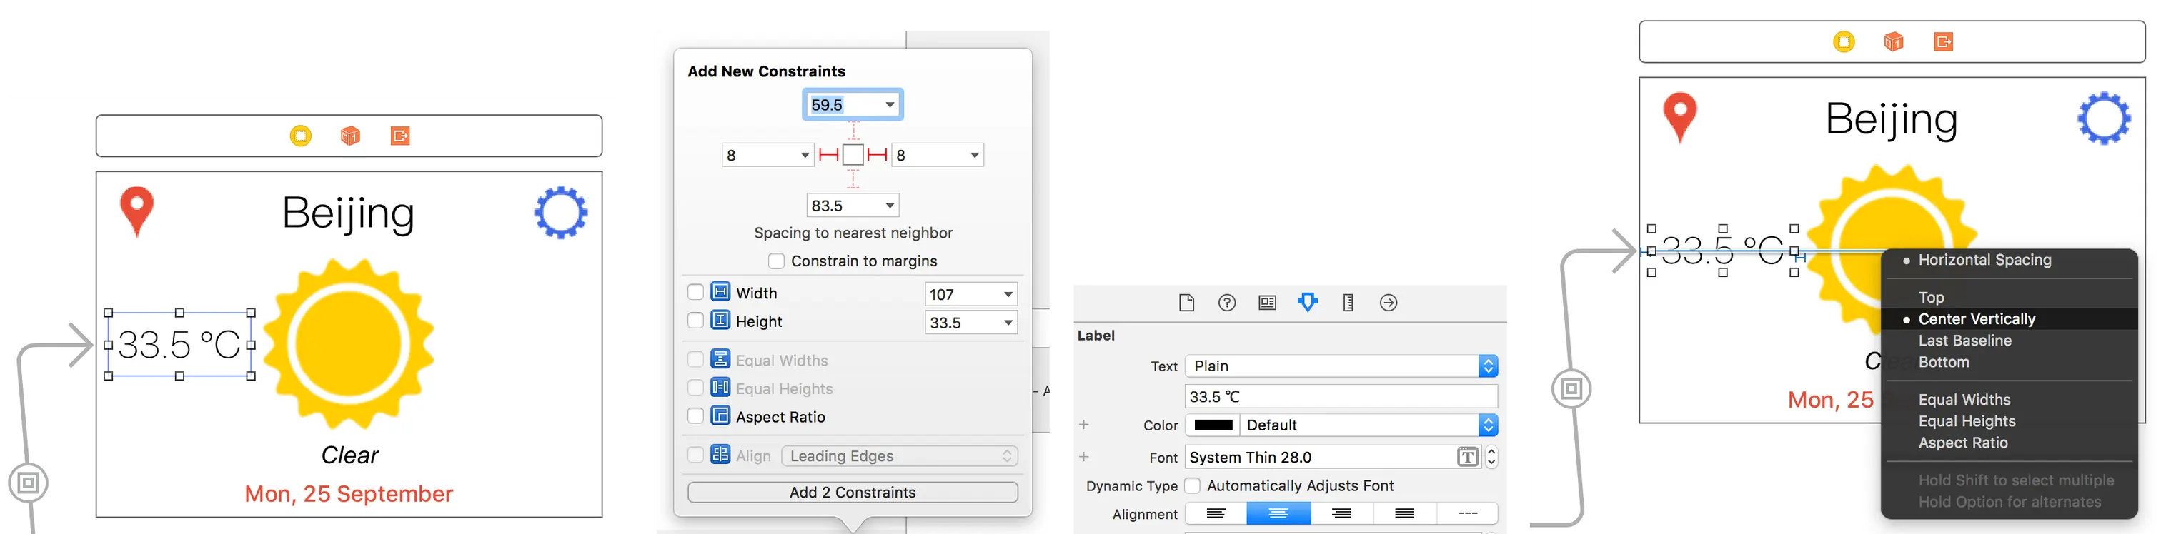Open the leading spacing 8 dropdown
Image resolution: width=2161 pixels, height=534 pixels.
(x=805, y=155)
